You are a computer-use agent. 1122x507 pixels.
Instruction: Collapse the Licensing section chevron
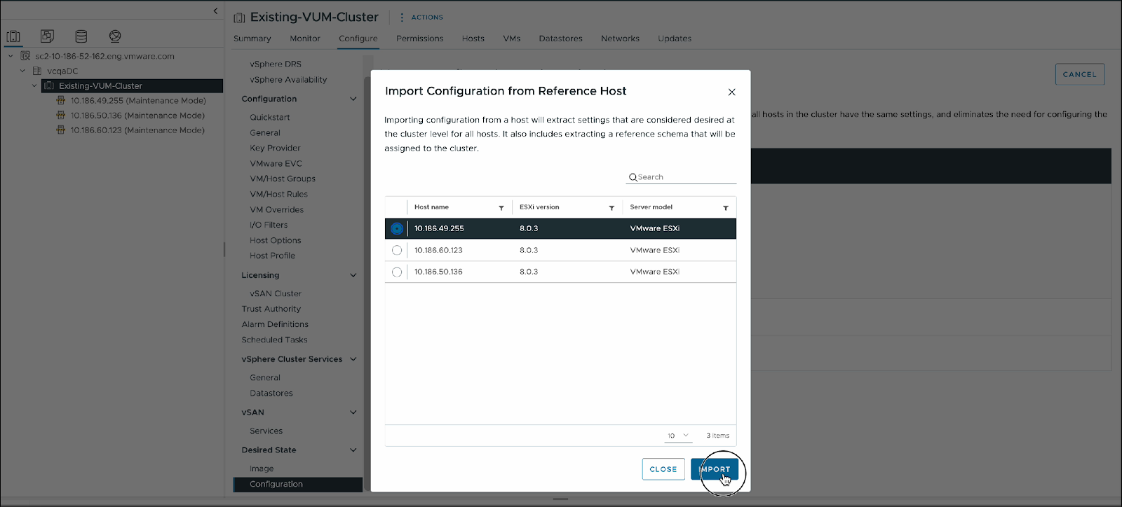click(353, 275)
